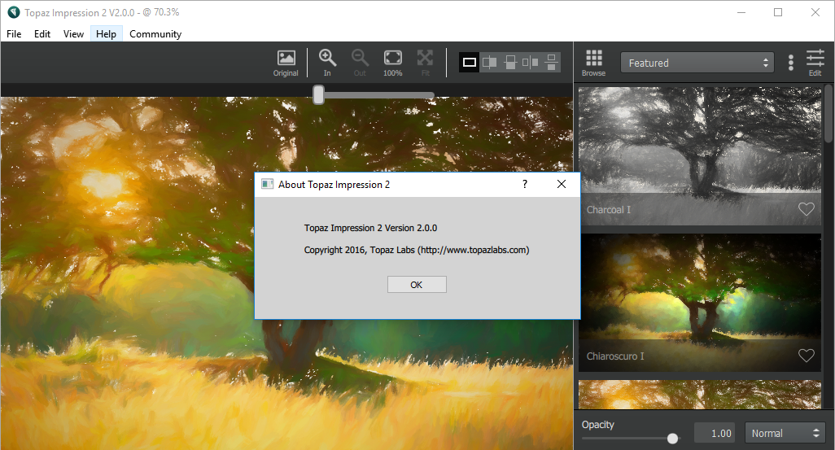Open the Edit settings panel
Viewport: 835px width, 450px height.
tap(815, 63)
